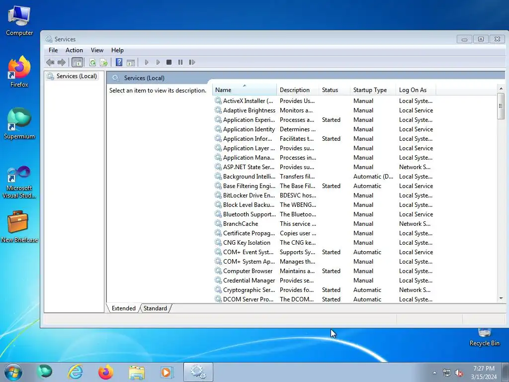Click the Start Service play icon
Viewport: 509px width, 382px height.
tap(147, 62)
